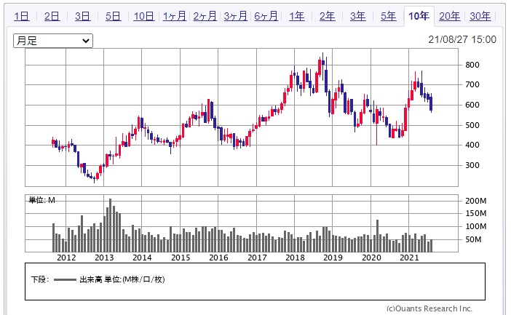
Task: Open the 20年 chart range
Action: [449, 16]
